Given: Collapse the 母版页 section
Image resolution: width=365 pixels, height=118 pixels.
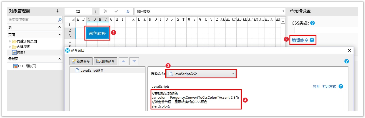Looking at the screenshot, I should pyautogui.click(x=59, y=59).
